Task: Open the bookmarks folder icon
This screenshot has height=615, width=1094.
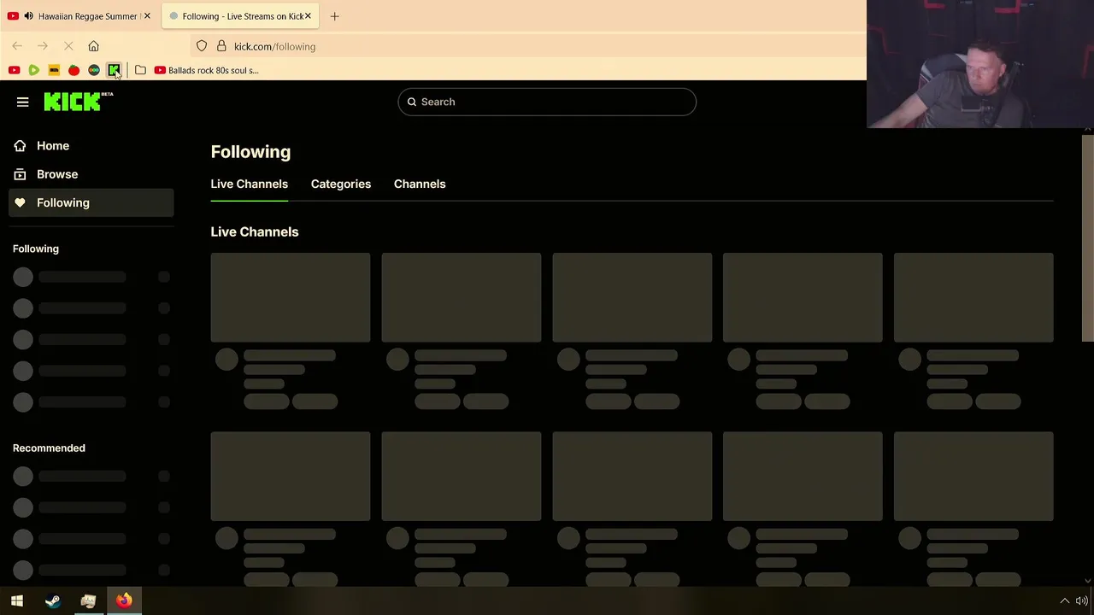Action: [x=140, y=70]
